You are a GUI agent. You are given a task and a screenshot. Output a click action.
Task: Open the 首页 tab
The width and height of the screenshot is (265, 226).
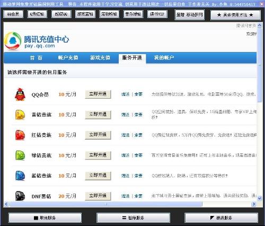36,58
